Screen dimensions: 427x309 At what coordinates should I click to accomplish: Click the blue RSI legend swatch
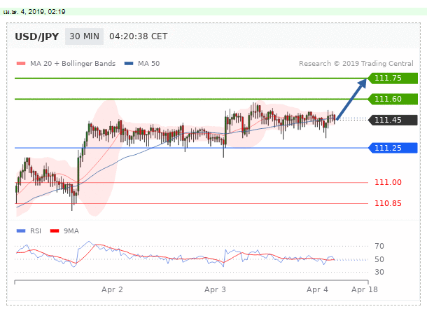click(21, 231)
